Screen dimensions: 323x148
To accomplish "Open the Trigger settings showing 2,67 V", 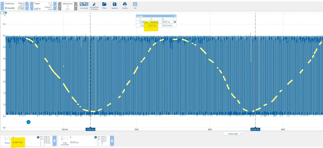I will [x=43, y=6].
